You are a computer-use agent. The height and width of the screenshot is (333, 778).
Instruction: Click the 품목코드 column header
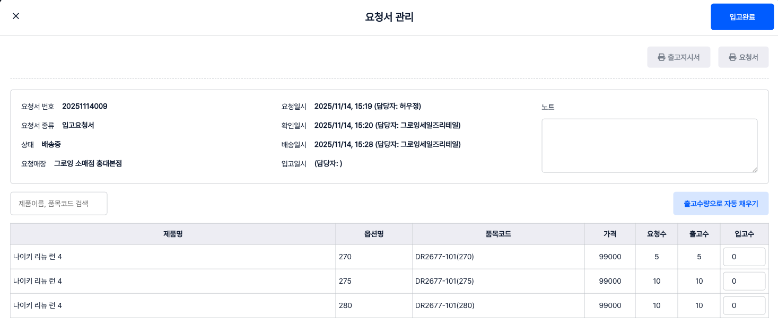click(498, 234)
